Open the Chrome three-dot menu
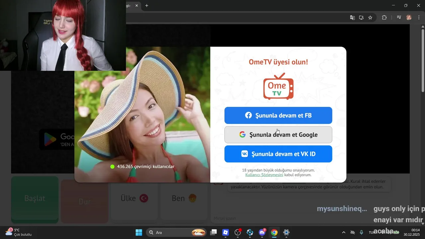 pyautogui.click(x=419, y=18)
